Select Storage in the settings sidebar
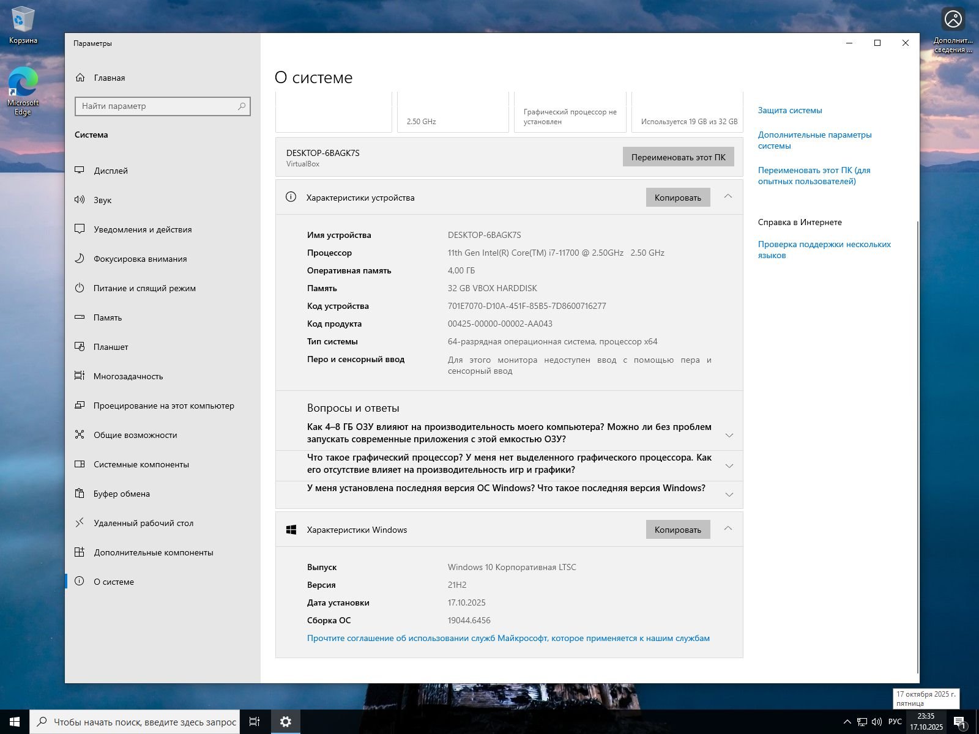Viewport: 979px width, 734px height. pyautogui.click(x=108, y=317)
